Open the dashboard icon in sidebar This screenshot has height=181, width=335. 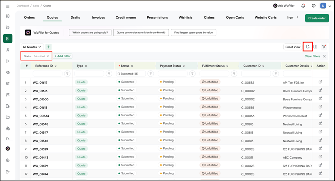click(8, 16)
